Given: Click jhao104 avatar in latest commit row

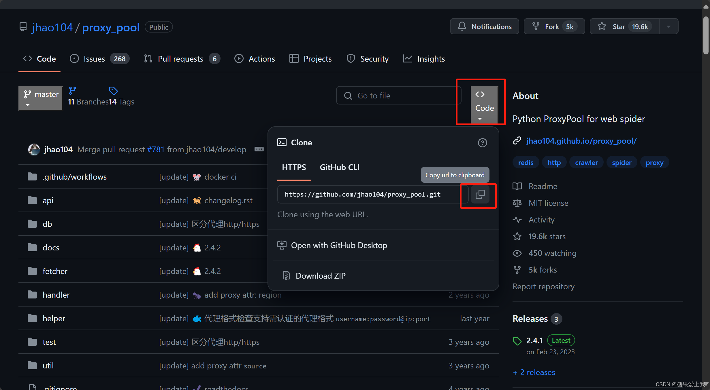Looking at the screenshot, I should 34,149.
